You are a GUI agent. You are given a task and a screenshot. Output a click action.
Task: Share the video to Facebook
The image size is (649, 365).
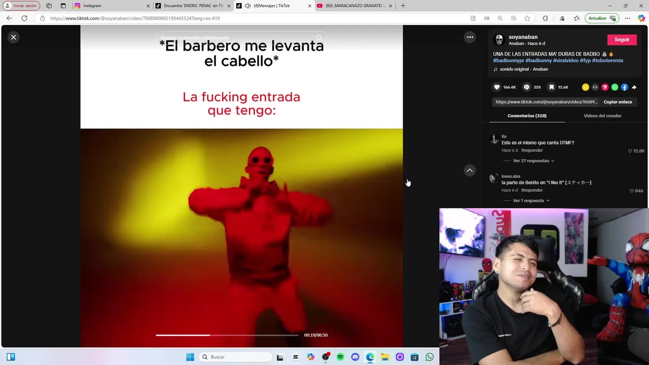(625, 87)
